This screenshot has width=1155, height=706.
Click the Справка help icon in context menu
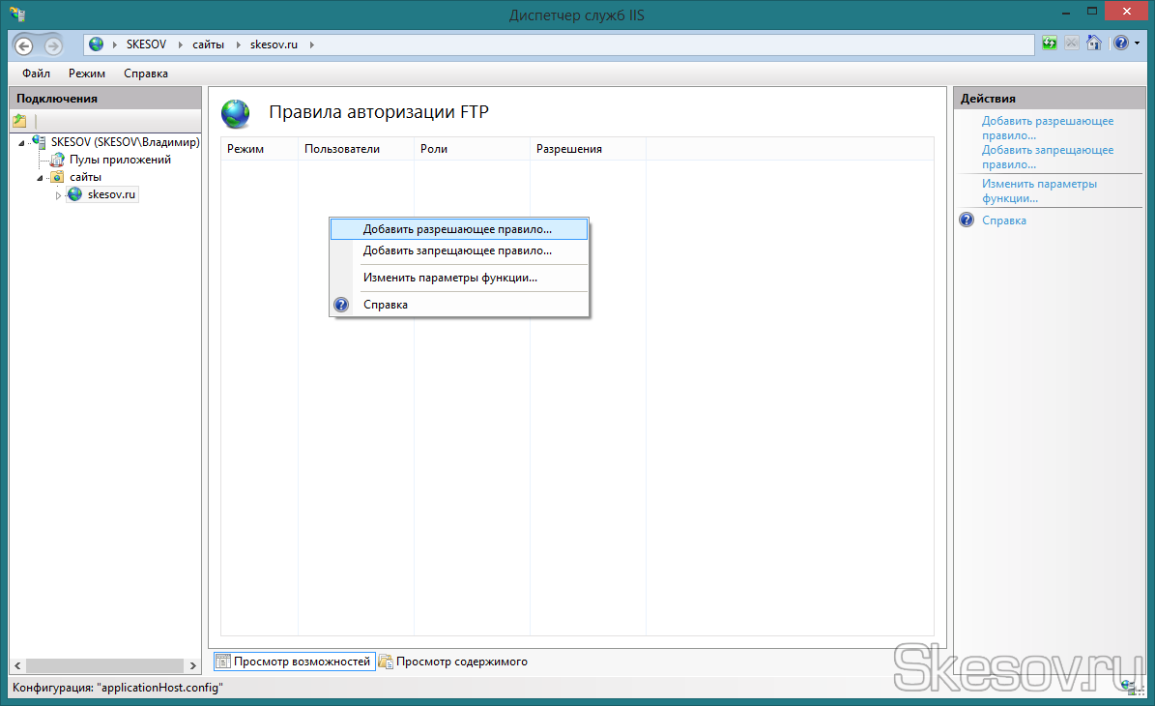point(340,305)
